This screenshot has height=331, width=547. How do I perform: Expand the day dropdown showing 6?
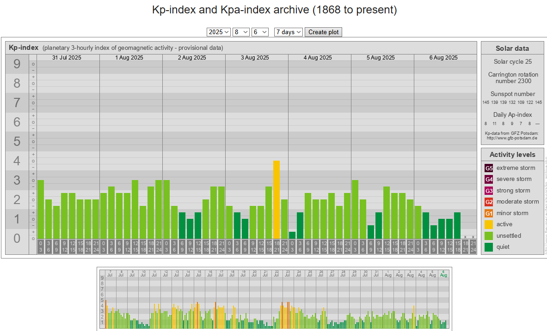click(260, 32)
